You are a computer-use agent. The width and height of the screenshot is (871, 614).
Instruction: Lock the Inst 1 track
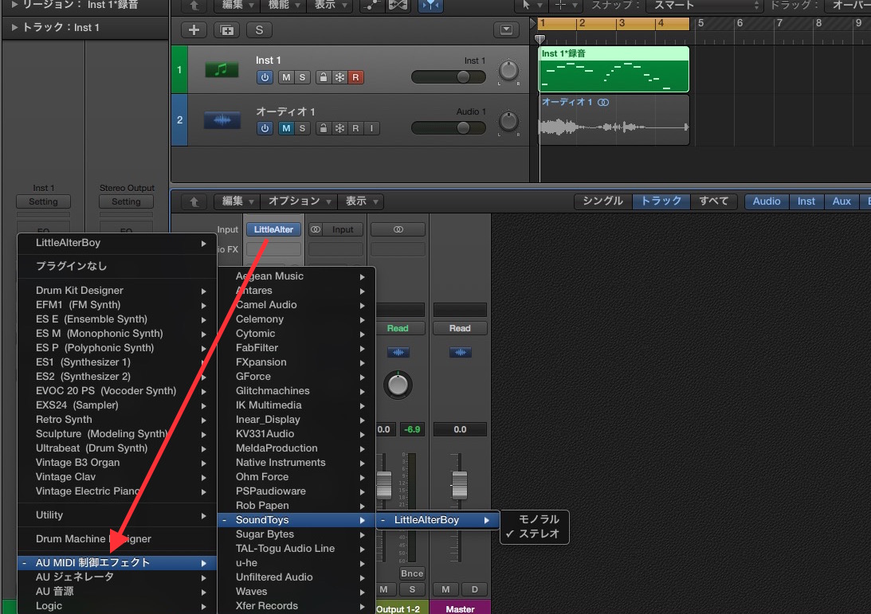coord(324,77)
